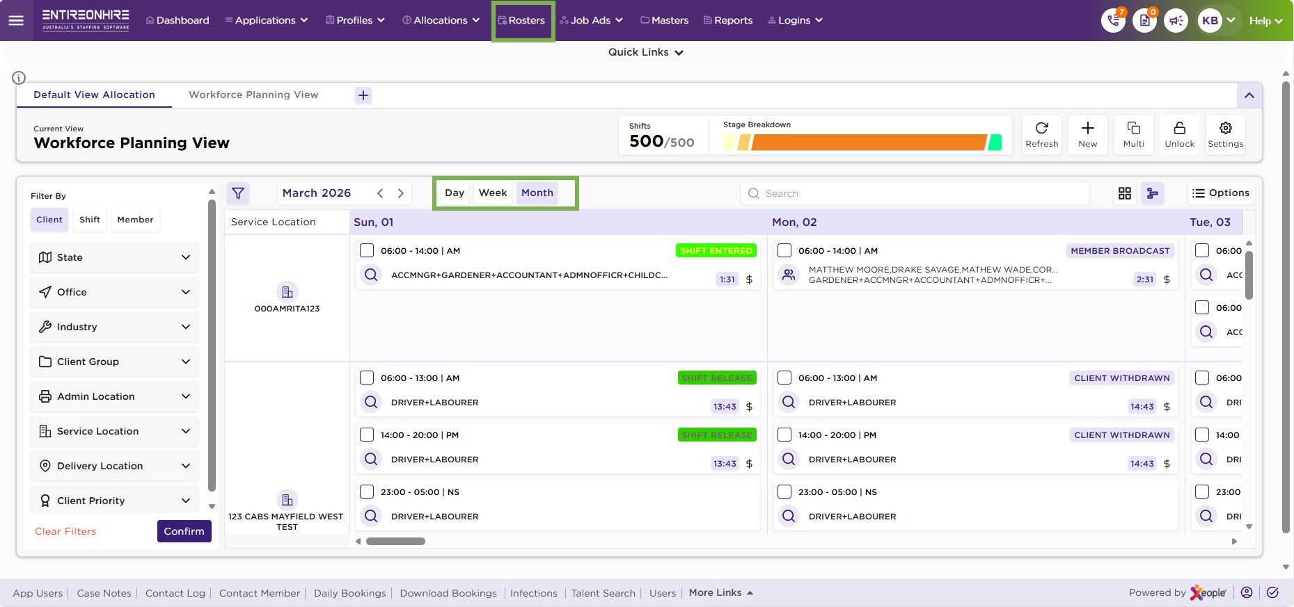
Task: Click the Refresh icon button
Action: 1041,134
